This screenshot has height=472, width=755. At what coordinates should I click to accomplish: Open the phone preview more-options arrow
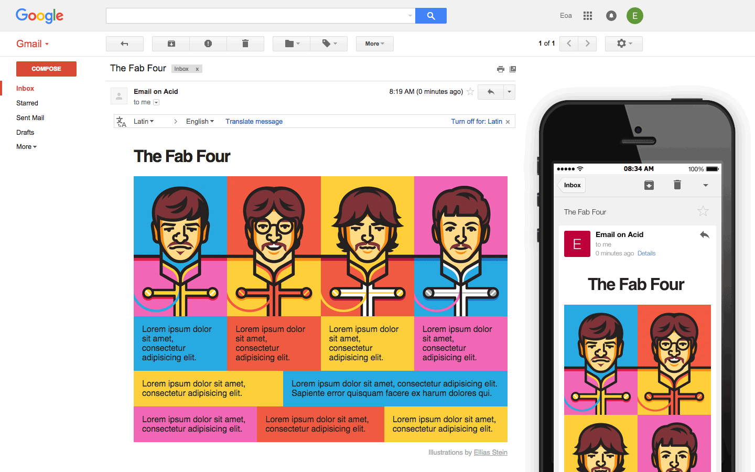click(x=706, y=185)
